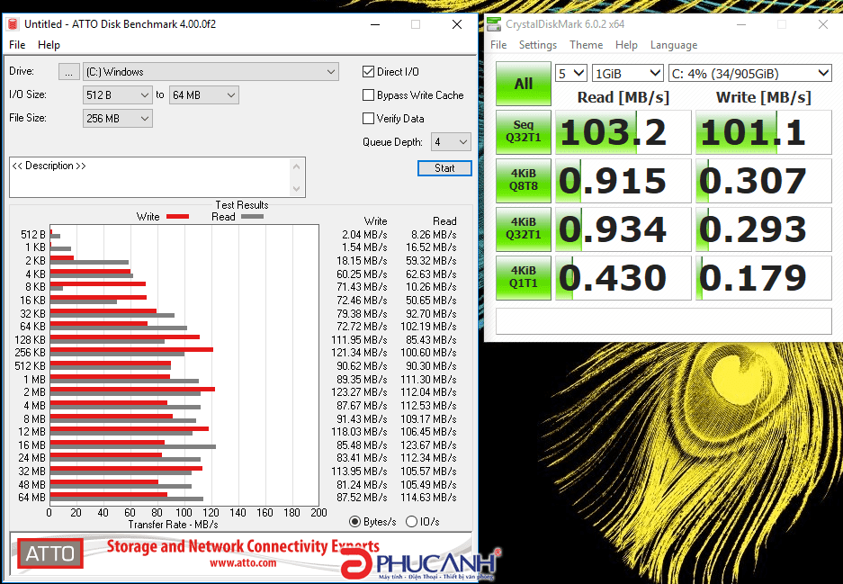Open the File menu in CrystalDiskMark

coord(498,45)
